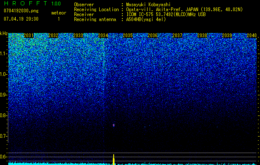Click observer name Masayuki Kobayashi

click(x=148, y=5)
